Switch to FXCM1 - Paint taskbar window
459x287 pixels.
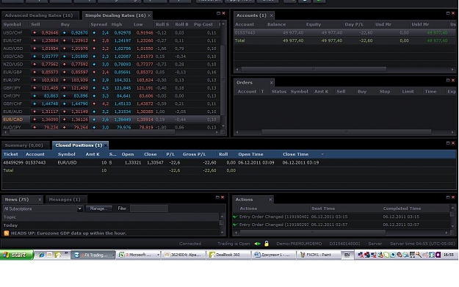(x=319, y=255)
